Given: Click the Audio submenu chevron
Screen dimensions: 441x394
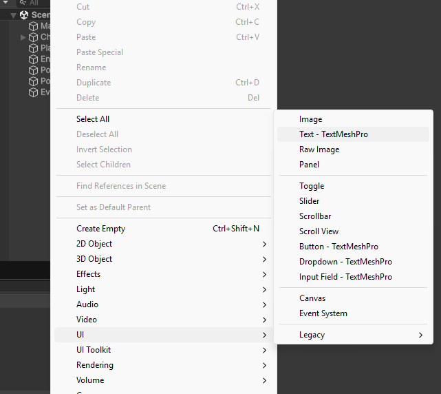Looking at the screenshot, I should (x=264, y=304).
